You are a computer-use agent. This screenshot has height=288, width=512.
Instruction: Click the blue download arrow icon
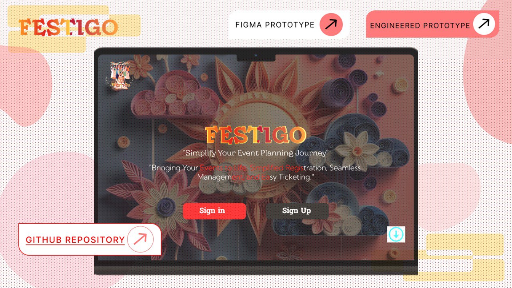click(396, 234)
